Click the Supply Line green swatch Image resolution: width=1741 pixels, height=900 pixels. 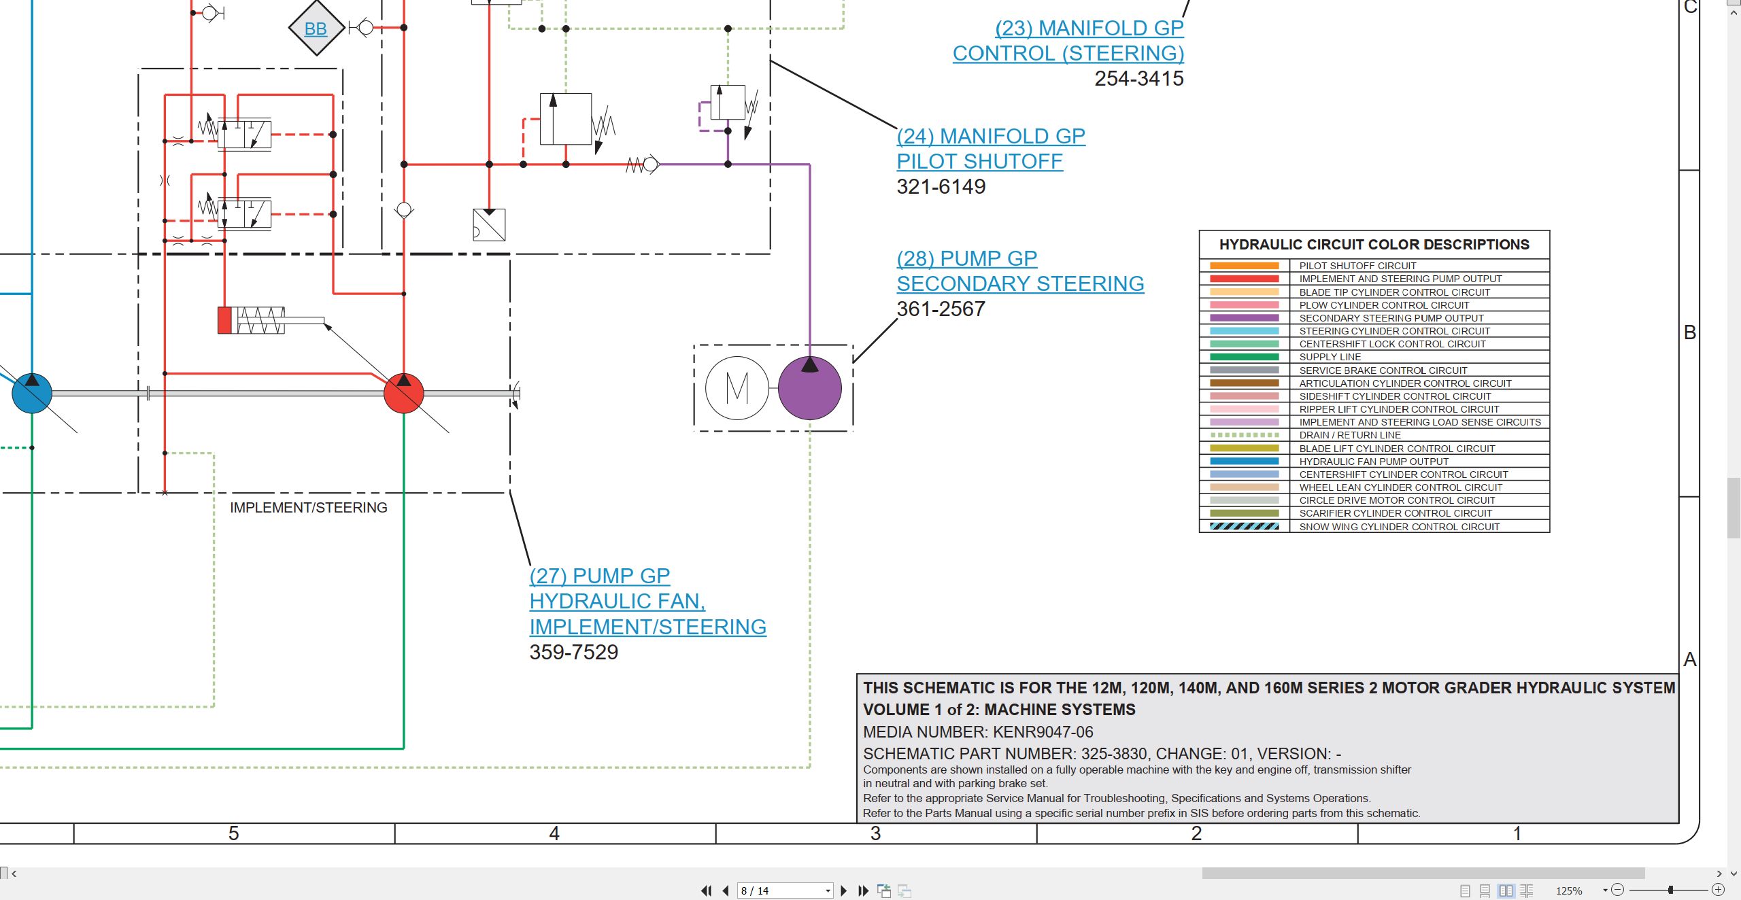(x=1245, y=357)
